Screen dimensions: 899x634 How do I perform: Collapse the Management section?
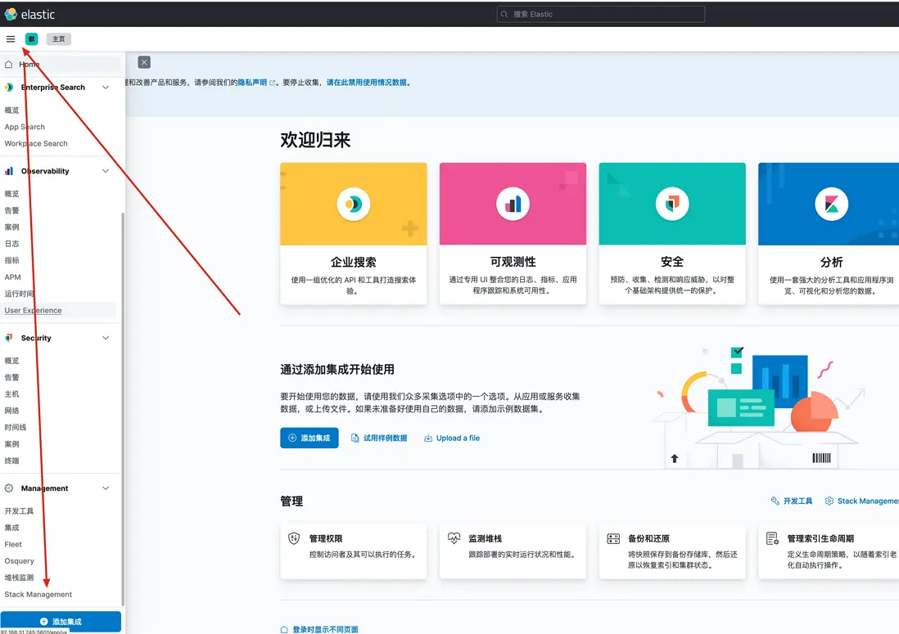[106, 488]
